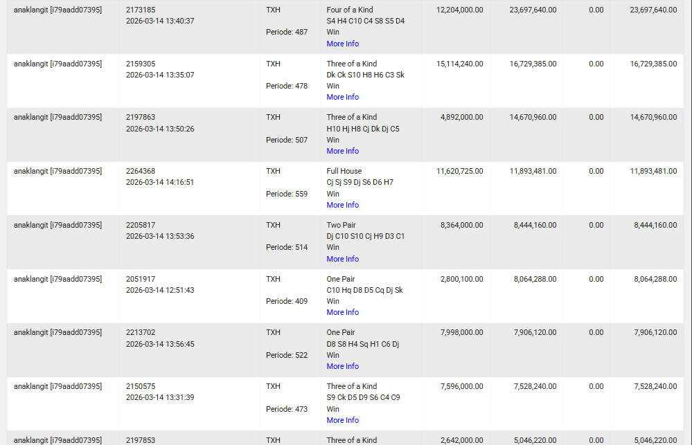The image size is (692, 445).
Task: Open More Info for Periode 507 row
Action: [x=342, y=151]
